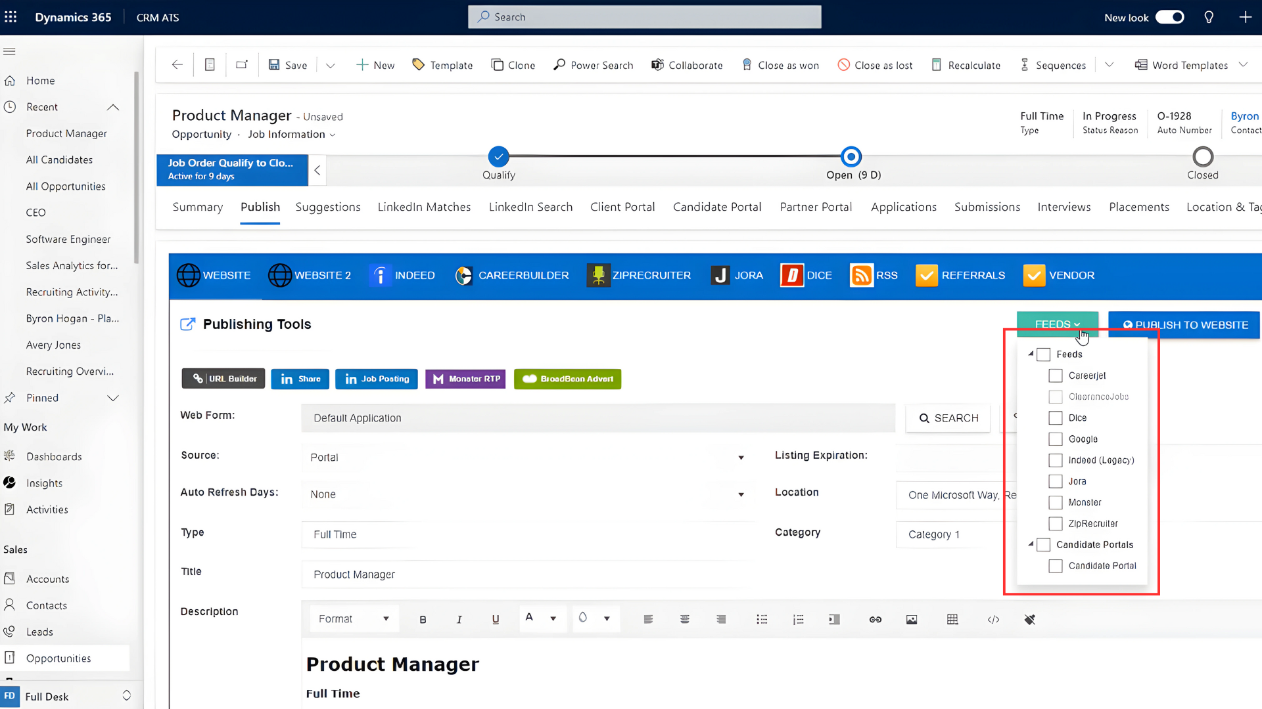
Task: Click the LinkedIn Job Posting button
Action: click(377, 379)
